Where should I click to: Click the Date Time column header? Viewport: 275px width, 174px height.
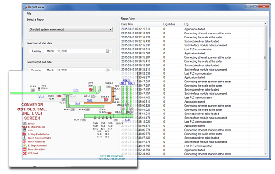[x=127, y=24]
